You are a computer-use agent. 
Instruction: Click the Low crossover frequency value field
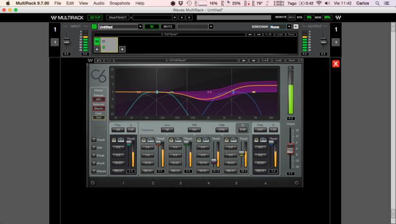(166, 130)
